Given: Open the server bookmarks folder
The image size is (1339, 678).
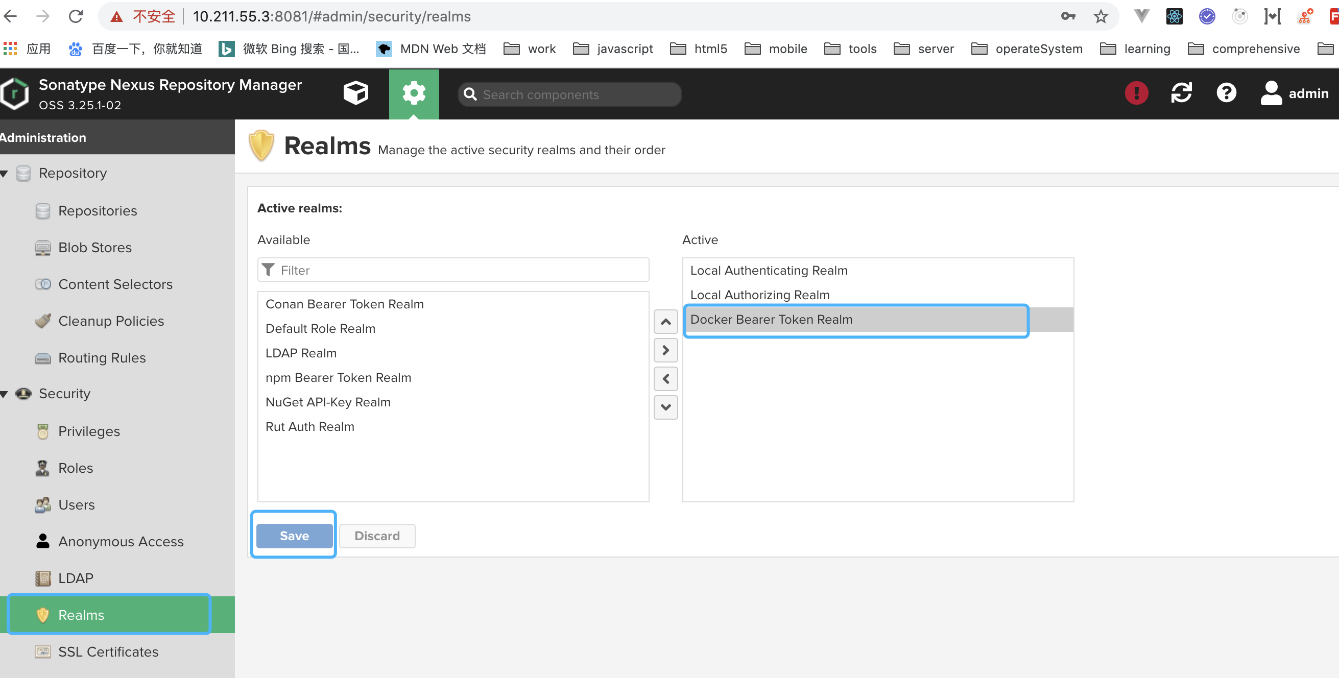Looking at the screenshot, I should click(x=923, y=49).
